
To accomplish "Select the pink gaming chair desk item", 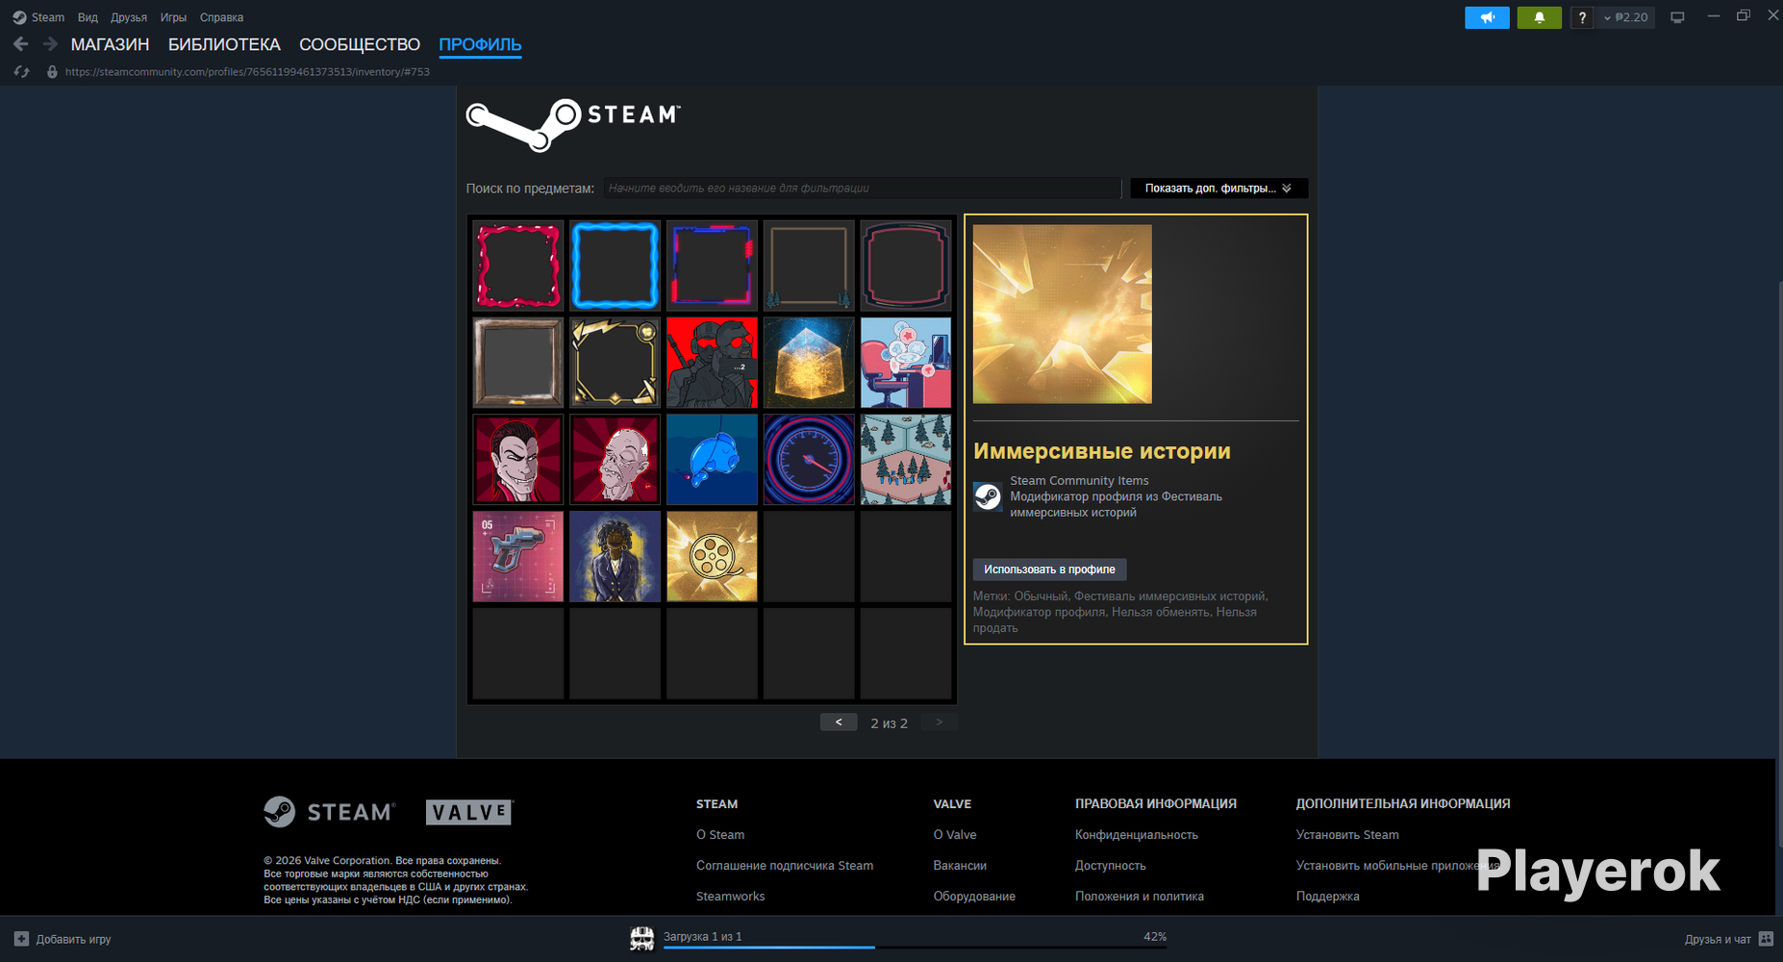I will [x=906, y=363].
